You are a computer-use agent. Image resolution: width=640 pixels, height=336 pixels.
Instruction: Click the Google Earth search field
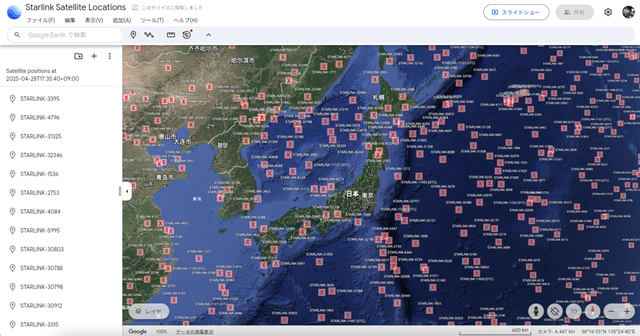(65, 35)
